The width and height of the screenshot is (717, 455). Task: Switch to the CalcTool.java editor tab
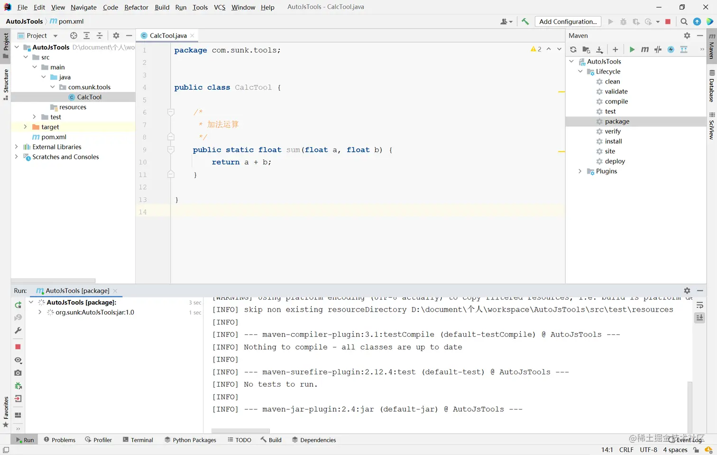(x=168, y=36)
